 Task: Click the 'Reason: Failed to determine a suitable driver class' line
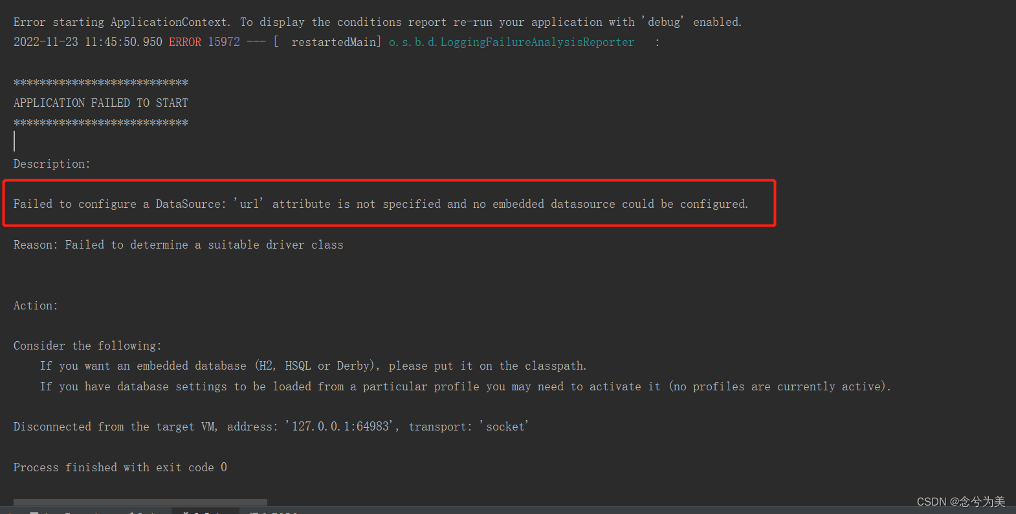click(x=179, y=245)
